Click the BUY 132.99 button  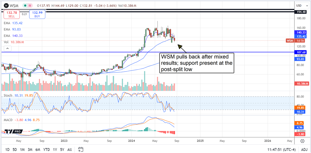click(x=37, y=14)
